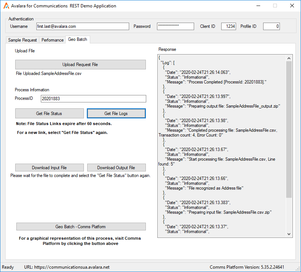
Task: Close the REST Demo Application window
Action: click(x=292, y=6)
